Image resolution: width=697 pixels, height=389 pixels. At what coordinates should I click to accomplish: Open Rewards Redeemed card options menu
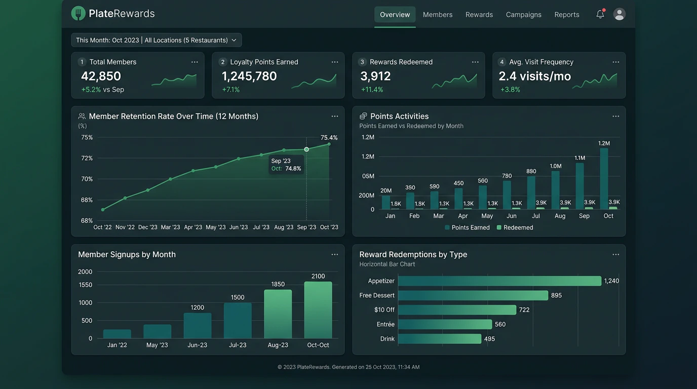point(475,62)
